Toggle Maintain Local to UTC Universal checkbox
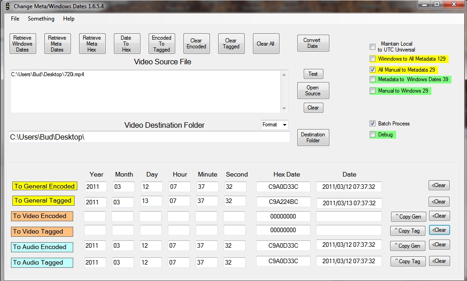 click(x=373, y=47)
